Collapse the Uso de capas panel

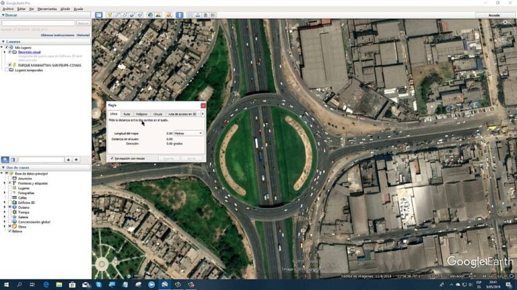click(x=3, y=168)
